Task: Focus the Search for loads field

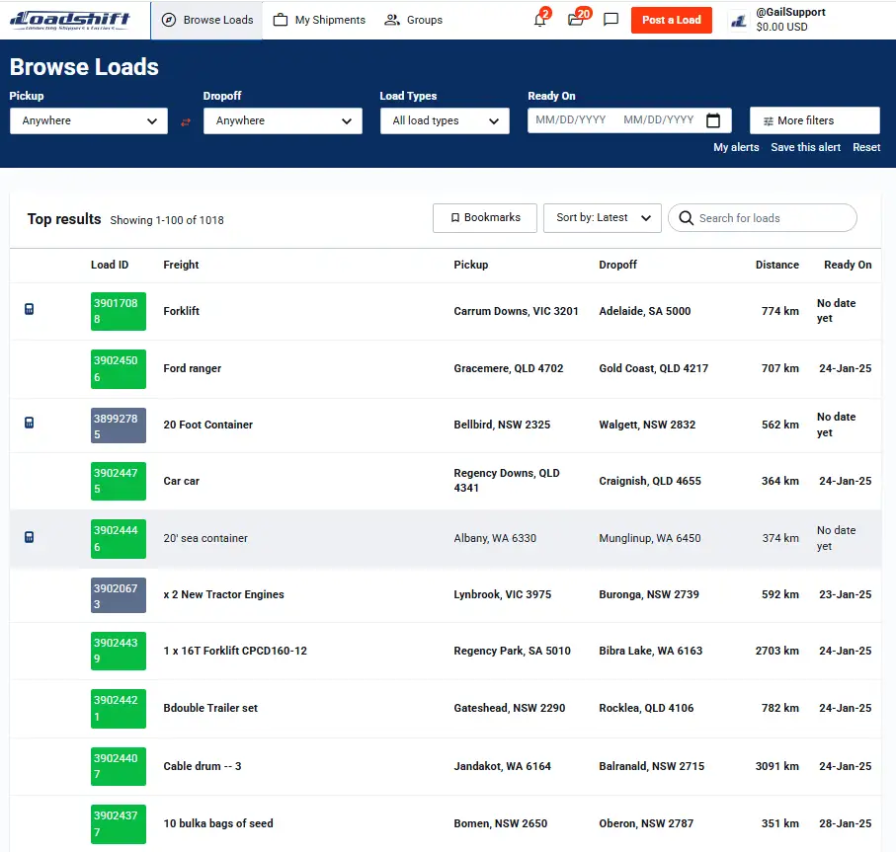Action: click(771, 218)
